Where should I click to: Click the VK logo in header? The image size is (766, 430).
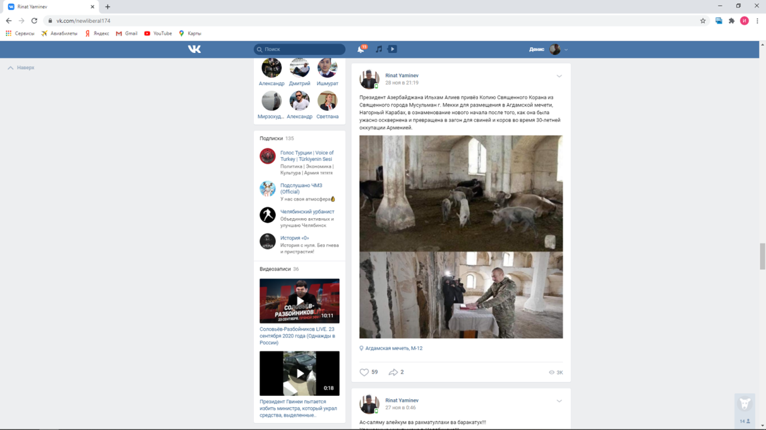pos(194,49)
